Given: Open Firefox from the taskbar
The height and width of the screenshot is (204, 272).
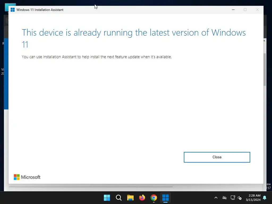Looking at the screenshot, I should [x=142, y=198].
